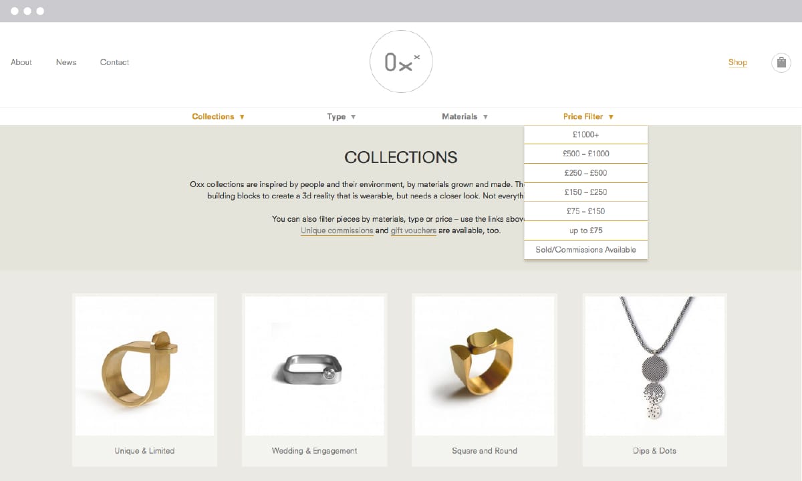
Task: Navigate to the Contact page
Action: [x=114, y=62]
